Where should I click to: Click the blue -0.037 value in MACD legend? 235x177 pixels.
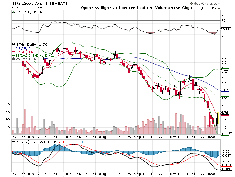point(83,142)
